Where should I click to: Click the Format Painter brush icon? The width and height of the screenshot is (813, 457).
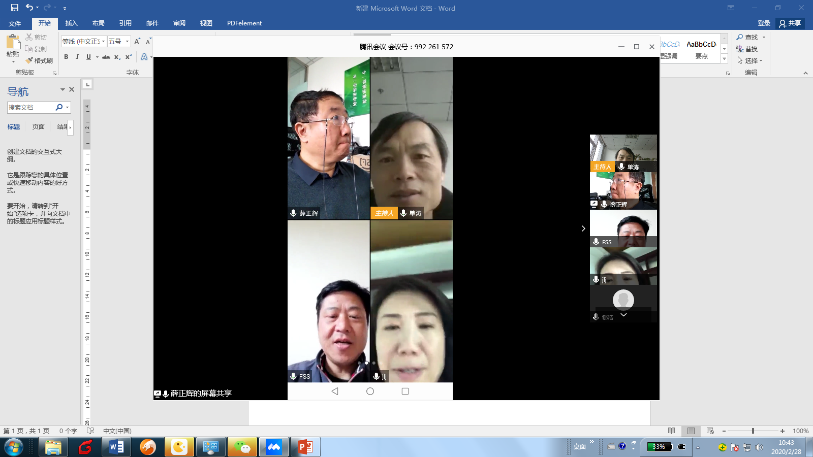(x=29, y=60)
